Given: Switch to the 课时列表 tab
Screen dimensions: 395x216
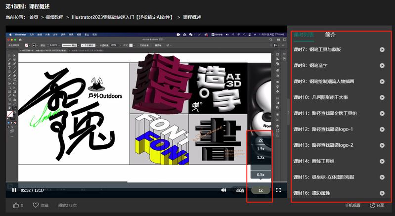Looking at the screenshot, I should [x=304, y=35].
